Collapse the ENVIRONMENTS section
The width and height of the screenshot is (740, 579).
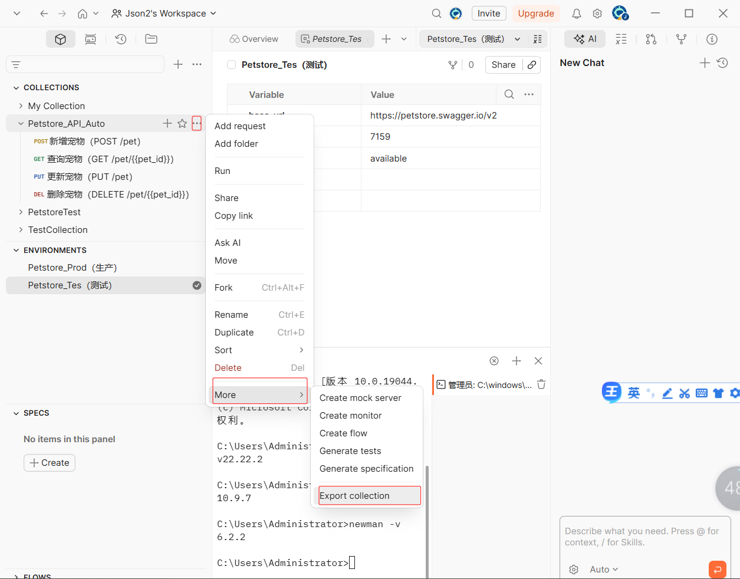[x=17, y=251]
